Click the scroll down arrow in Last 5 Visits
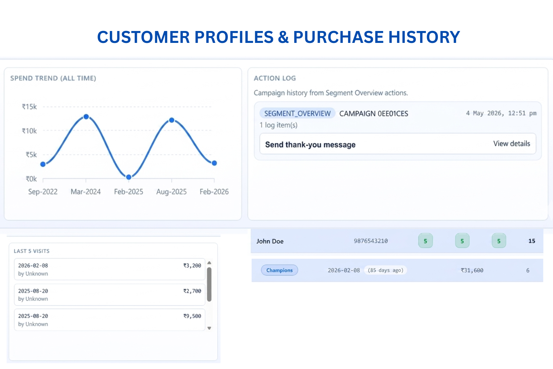Screen dimensions: 553x369 click(x=209, y=328)
